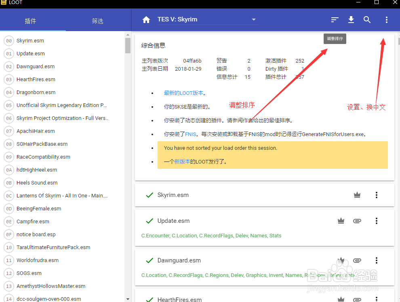Open the 新版本 link in yellow notice
Screen dimensions: 400x302
[182, 161]
